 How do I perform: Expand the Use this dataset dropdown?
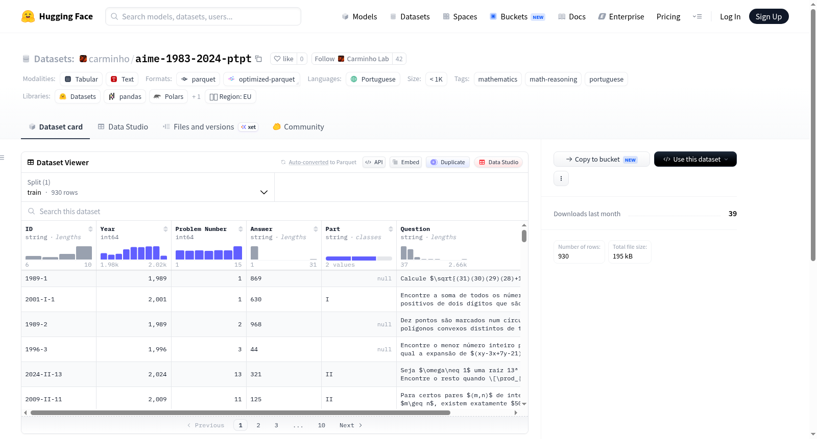click(695, 159)
